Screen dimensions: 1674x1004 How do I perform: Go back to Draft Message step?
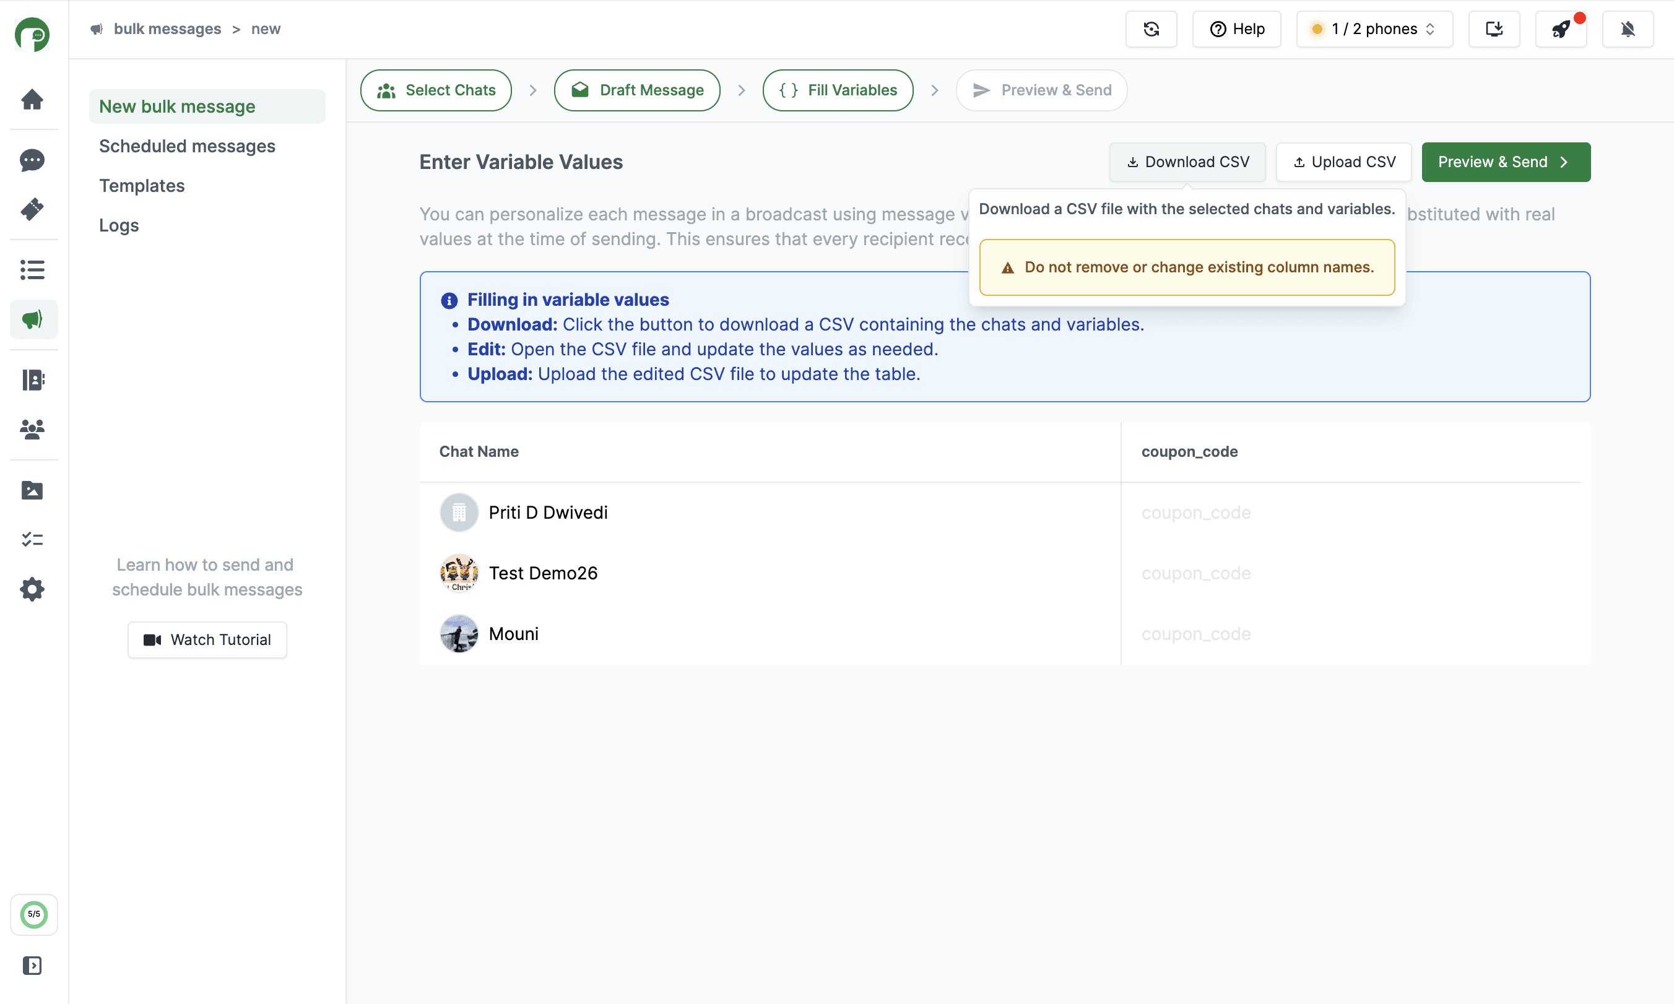coord(636,90)
